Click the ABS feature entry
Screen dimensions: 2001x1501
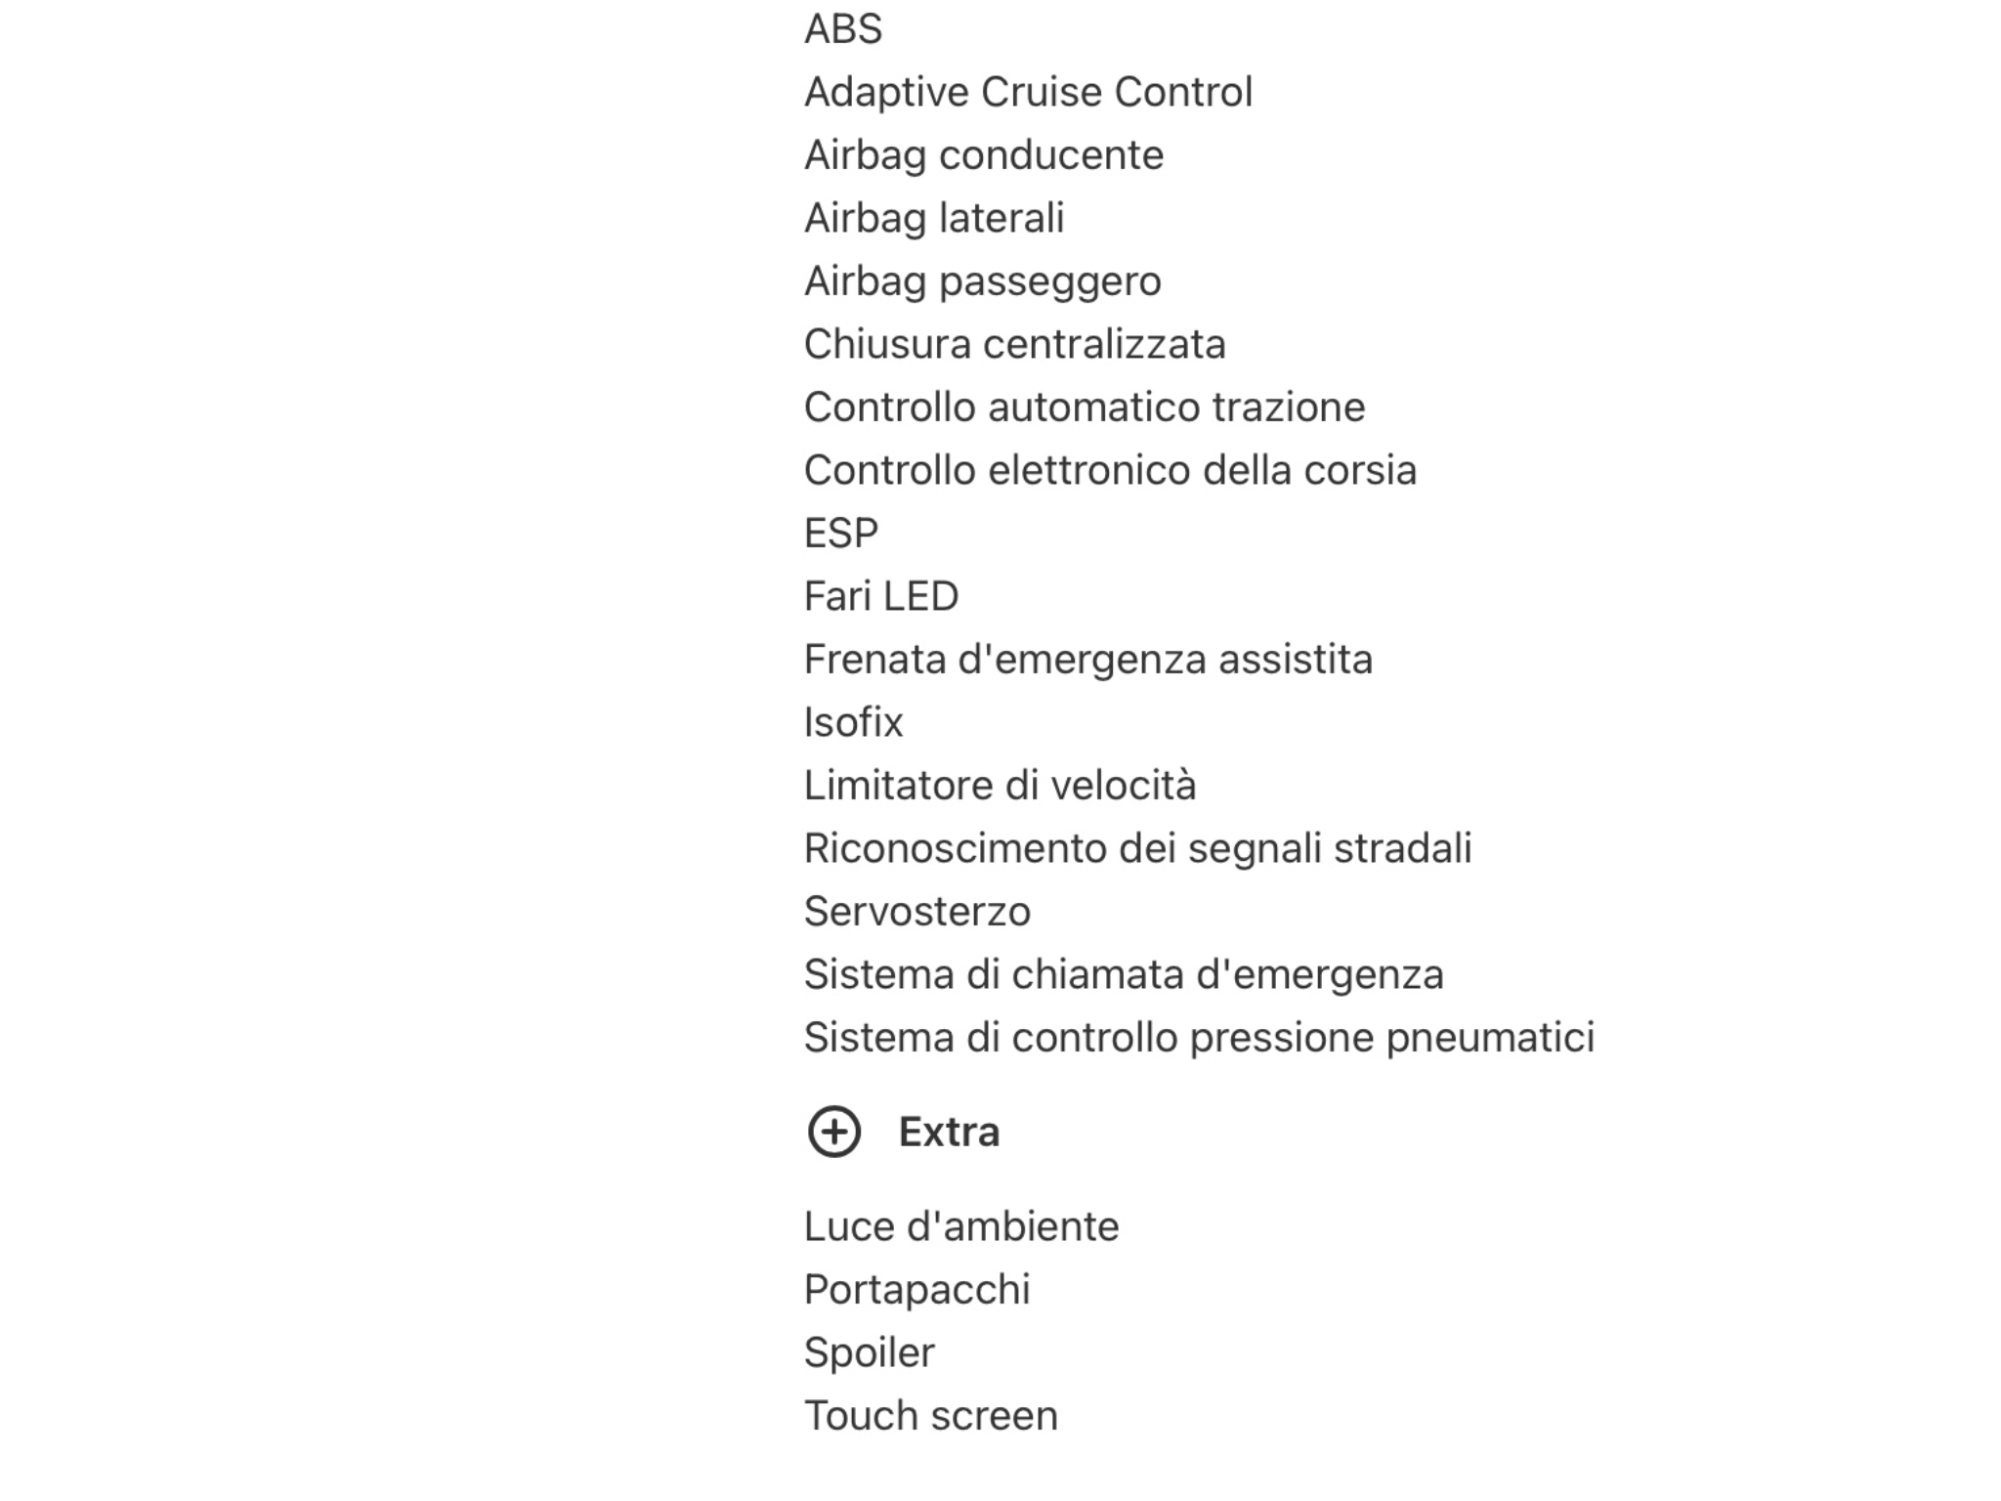[842, 29]
